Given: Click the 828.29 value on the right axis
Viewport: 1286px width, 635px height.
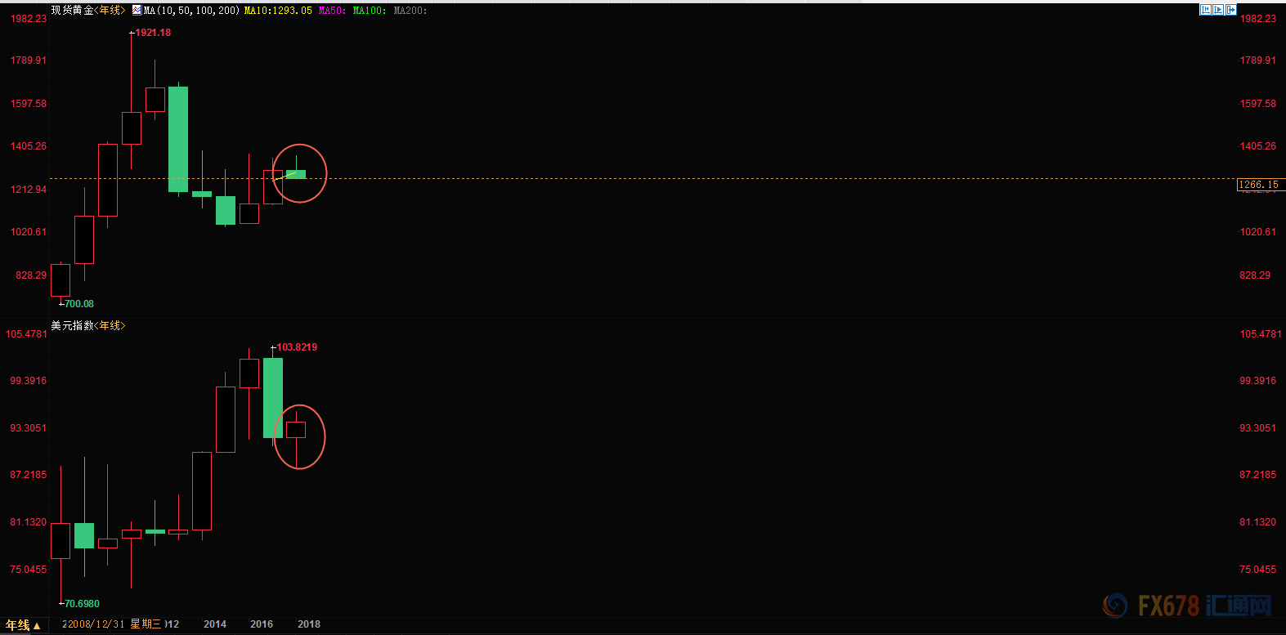Looking at the screenshot, I should (x=1255, y=275).
